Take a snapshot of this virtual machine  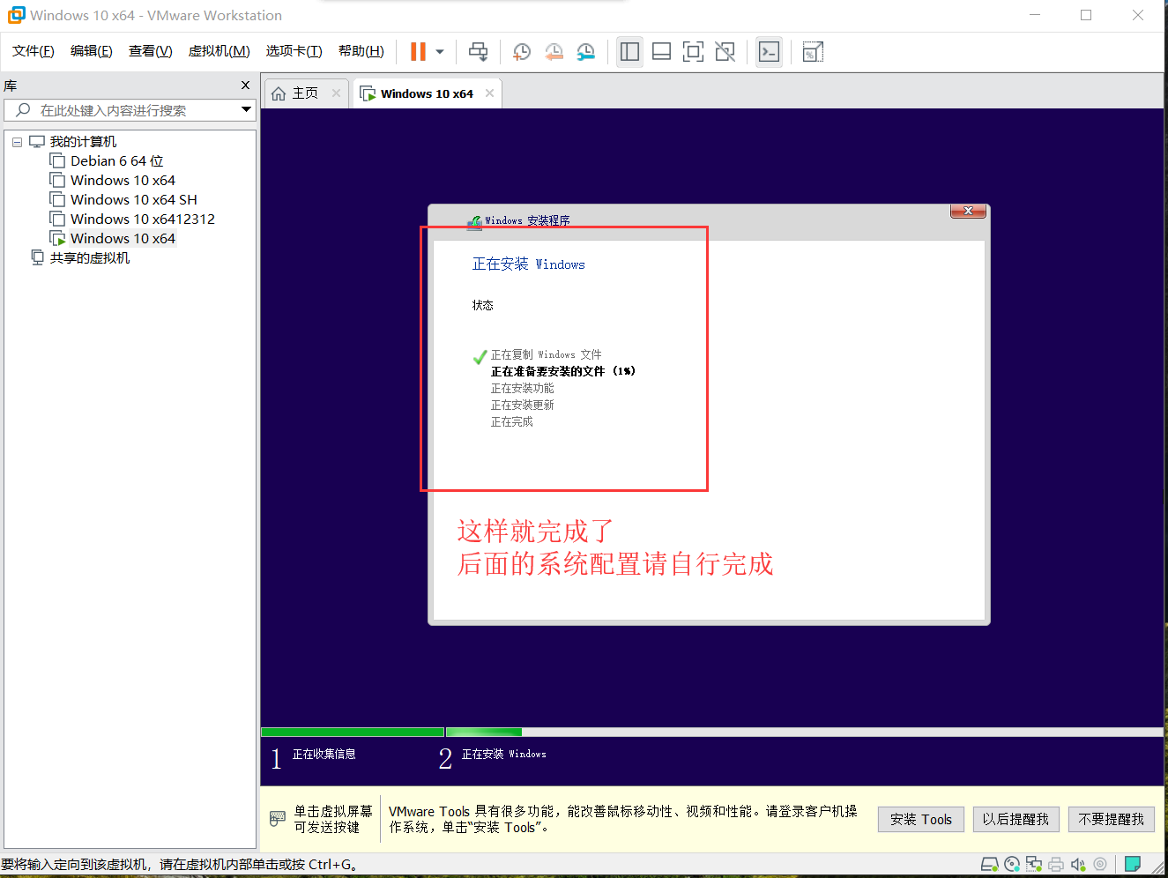pyautogui.click(x=522, y=52)
